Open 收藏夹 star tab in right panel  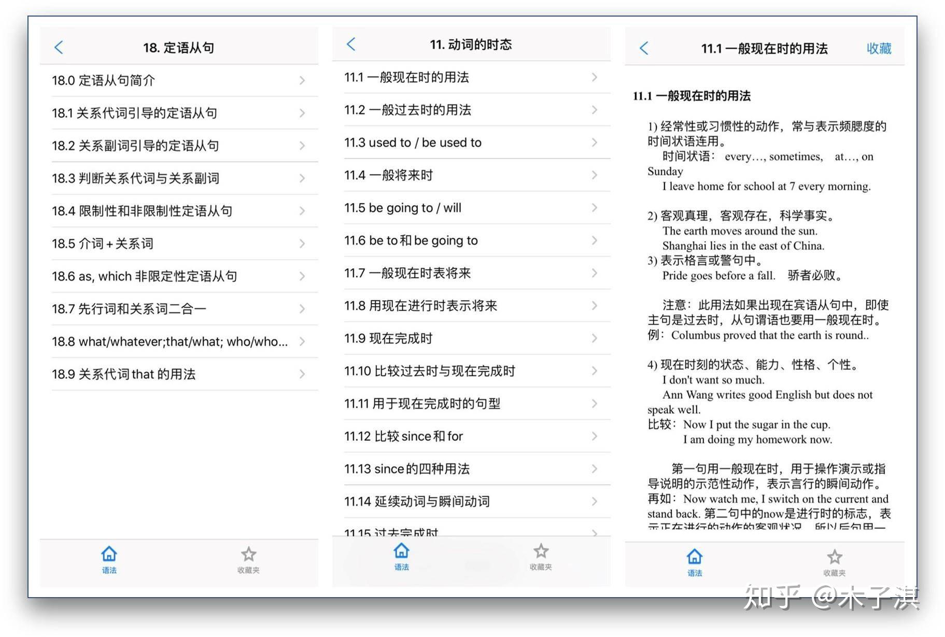[834, 563]
